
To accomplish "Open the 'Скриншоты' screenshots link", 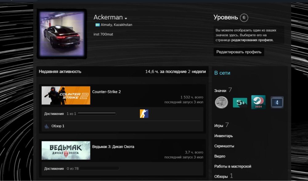I will coord(224,146).
